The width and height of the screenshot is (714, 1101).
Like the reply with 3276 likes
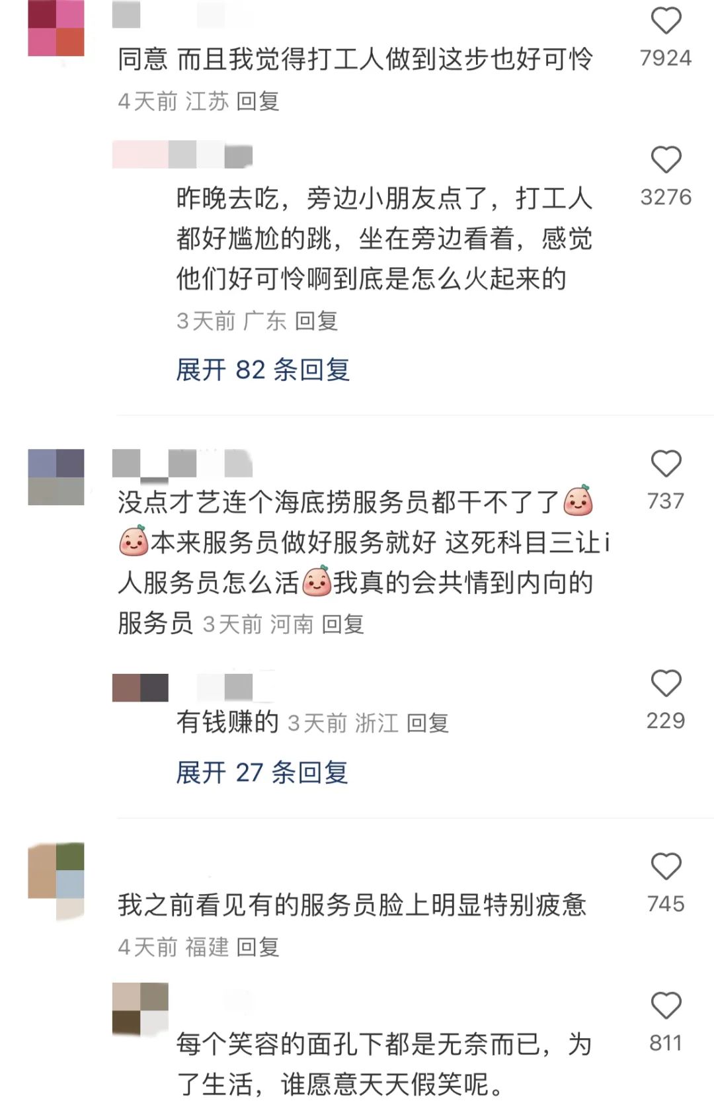[x=666, y=160]
